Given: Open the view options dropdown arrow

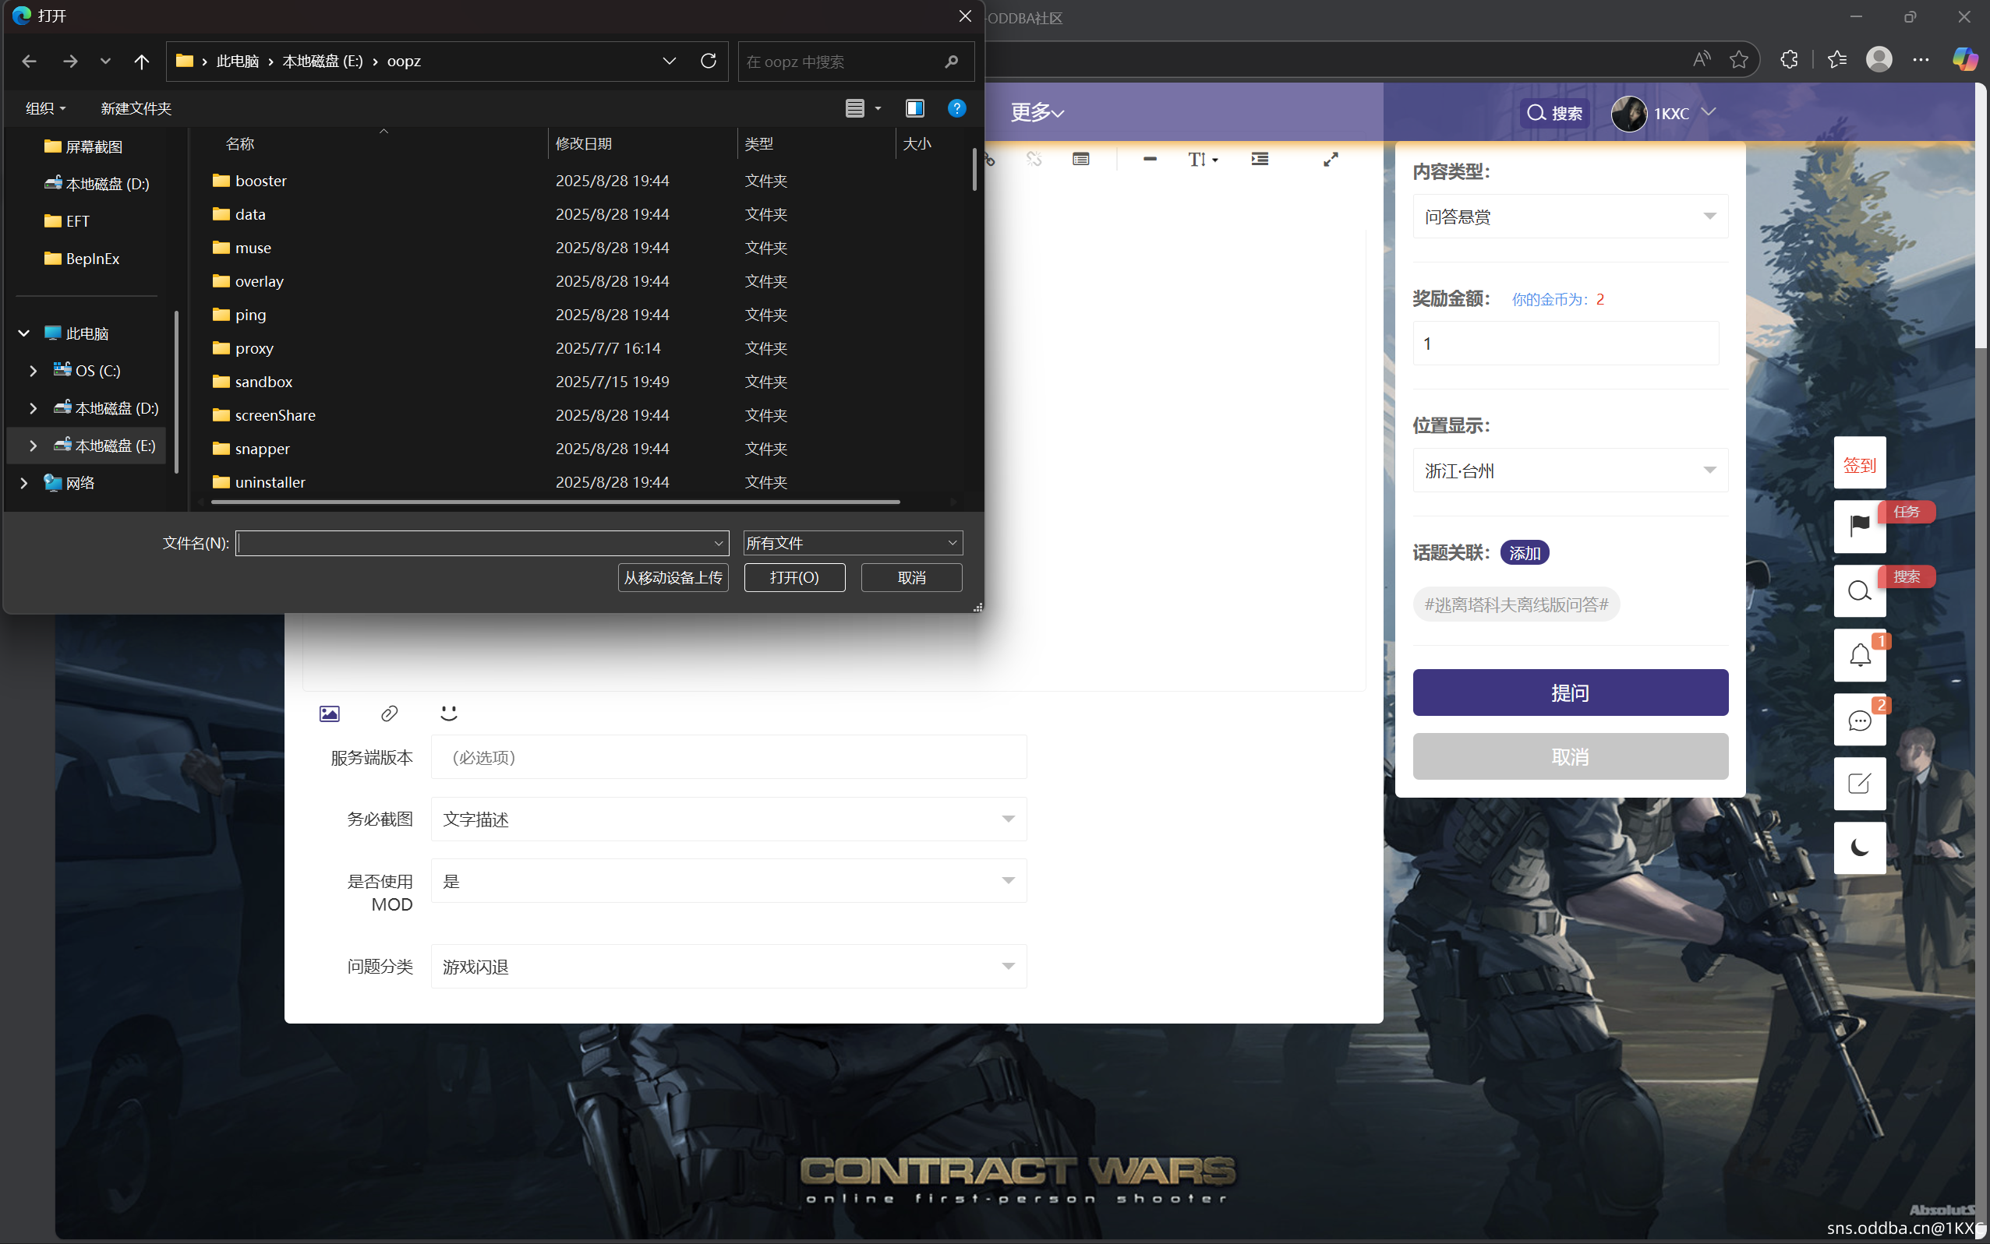Looking at the screenshot, I should (878, 108).
